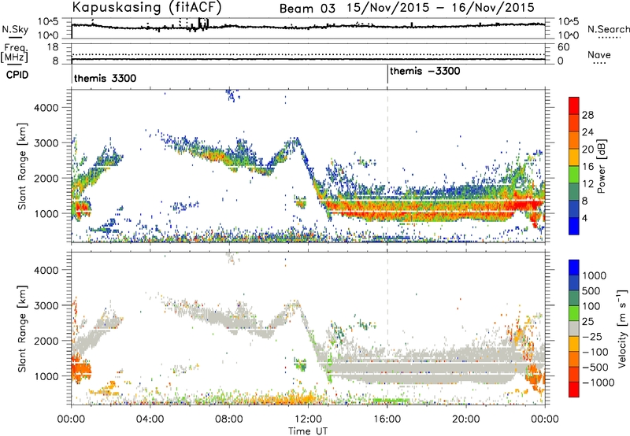Click the '12:00' time axis tick
This screenshot has width=630, height=436.
click(x=308, y=419)
